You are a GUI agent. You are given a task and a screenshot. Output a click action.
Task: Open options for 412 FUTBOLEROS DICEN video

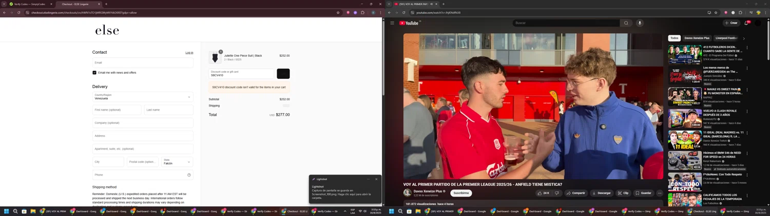click(747, 47)
